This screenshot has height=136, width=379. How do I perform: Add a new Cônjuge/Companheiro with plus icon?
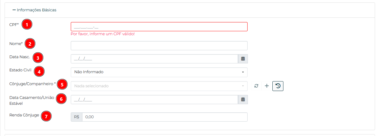(267, 86)
